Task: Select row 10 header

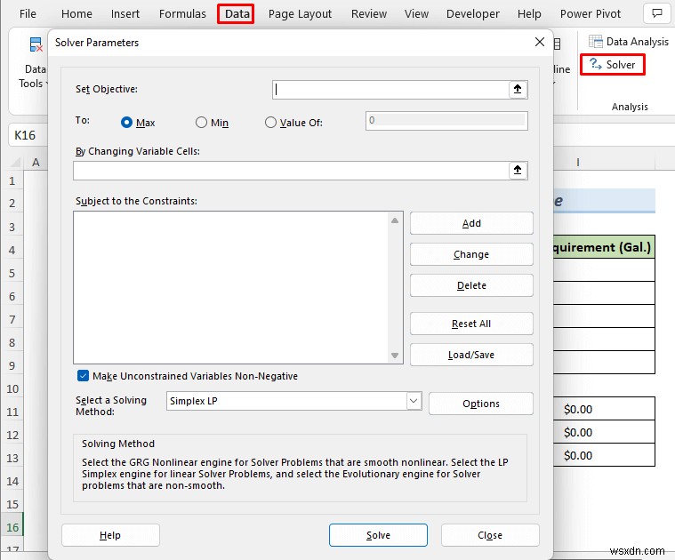Action: pyautogui.click(x=12, y=388)
